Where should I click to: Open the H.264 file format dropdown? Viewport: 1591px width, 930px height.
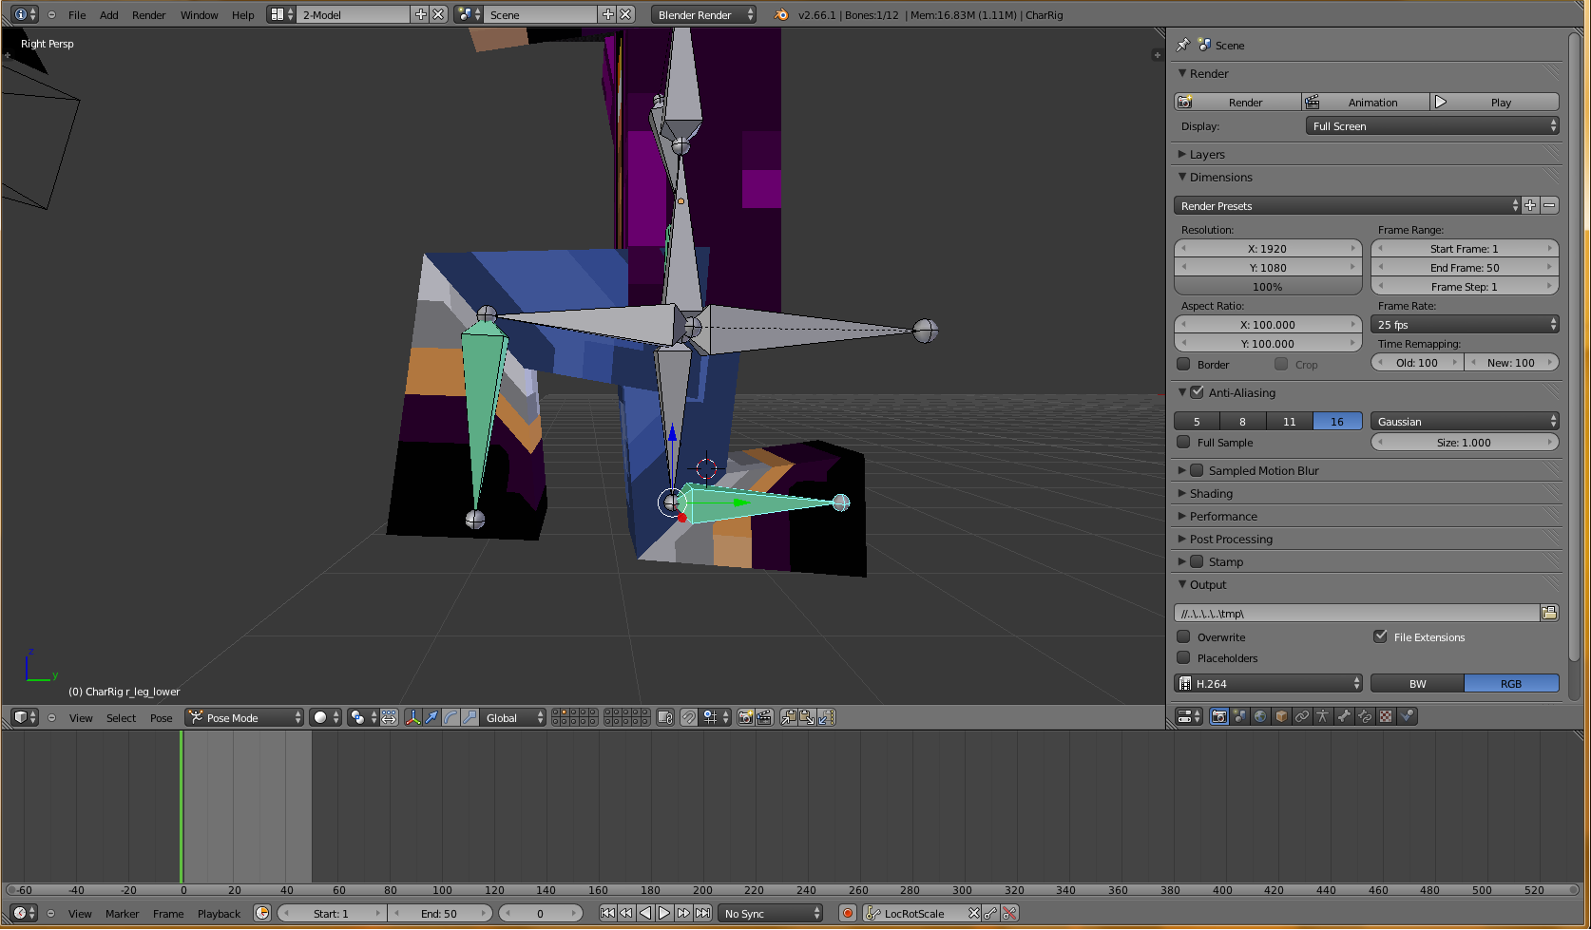coord(1268,683)
